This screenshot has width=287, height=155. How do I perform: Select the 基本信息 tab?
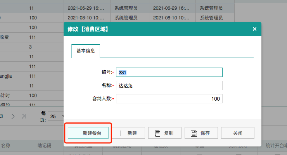(86, 51)
